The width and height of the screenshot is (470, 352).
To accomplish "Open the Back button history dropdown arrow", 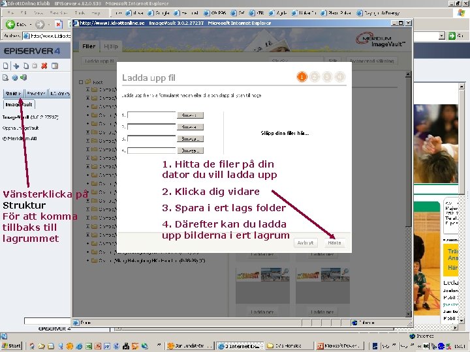I will 31,24.
